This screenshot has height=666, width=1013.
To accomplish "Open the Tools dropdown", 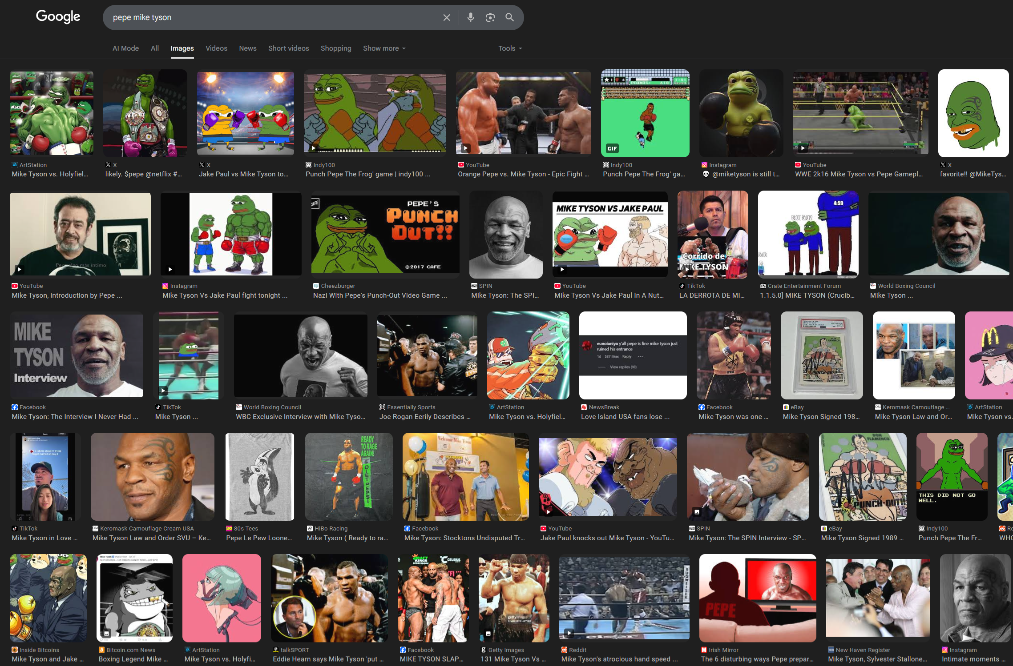I will pos(510,48).
